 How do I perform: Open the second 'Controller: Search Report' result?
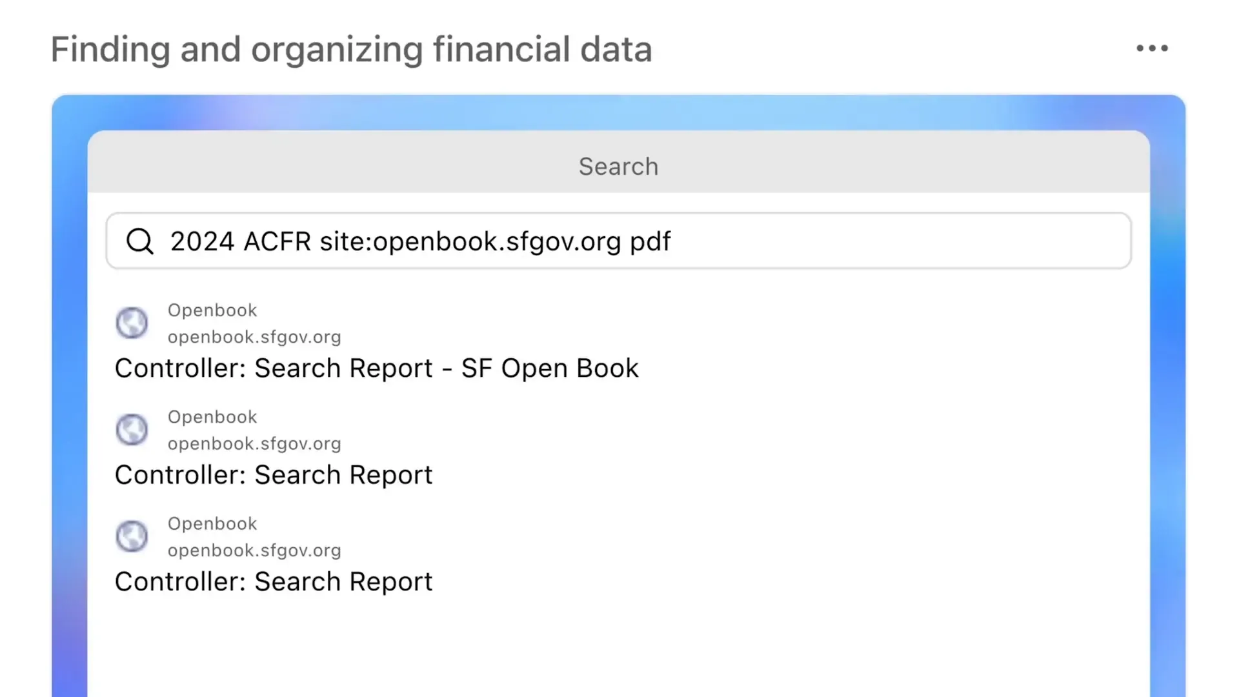click(x=274, y=475)
